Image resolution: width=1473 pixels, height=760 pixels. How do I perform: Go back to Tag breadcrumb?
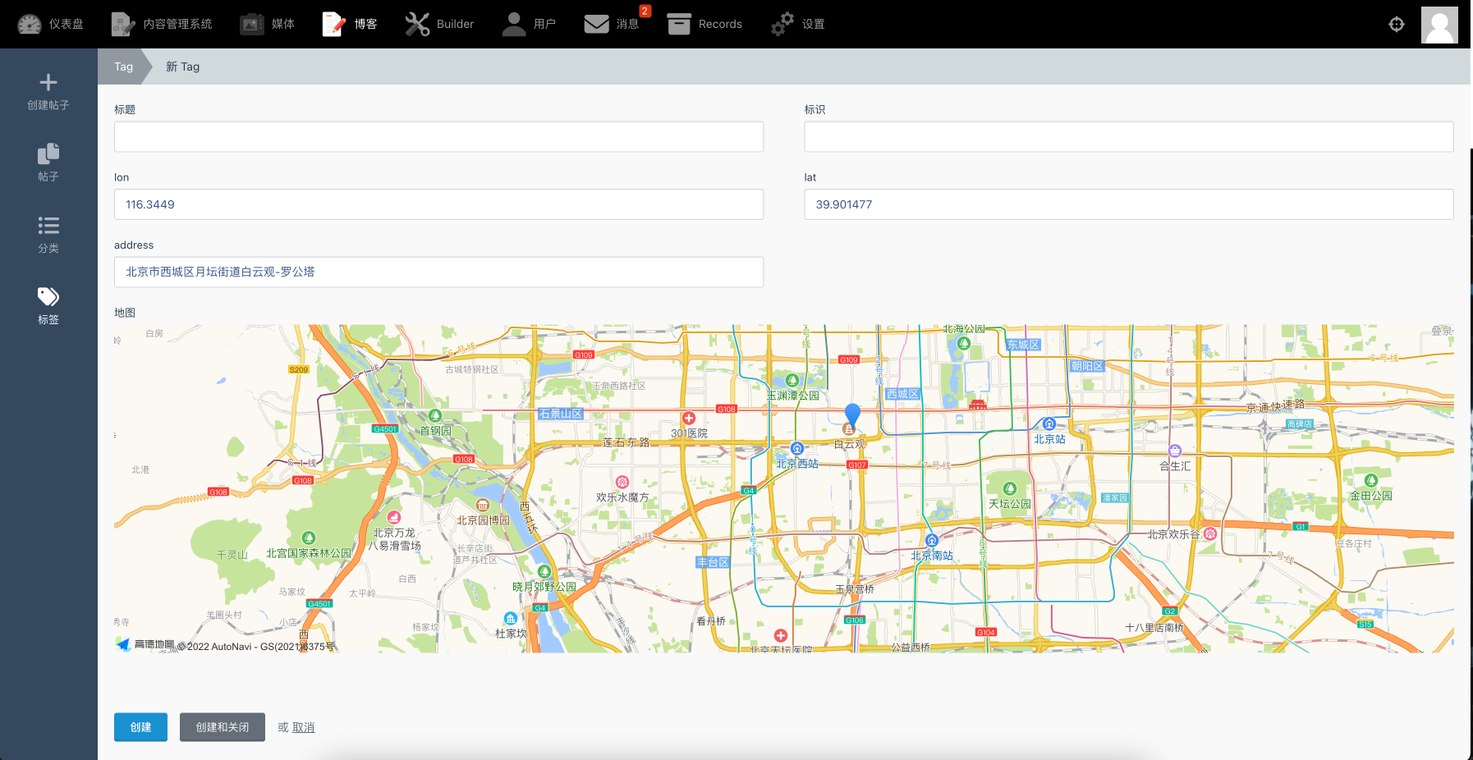123,66
